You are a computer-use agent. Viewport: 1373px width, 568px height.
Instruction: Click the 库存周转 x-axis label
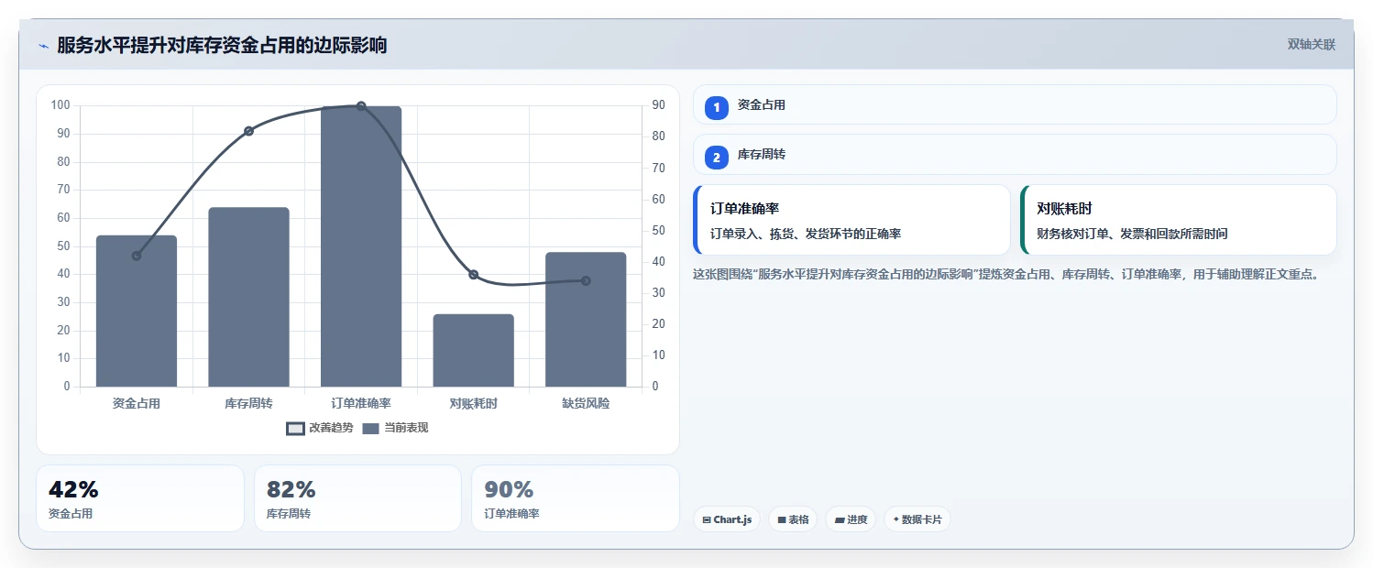[248, 403]
